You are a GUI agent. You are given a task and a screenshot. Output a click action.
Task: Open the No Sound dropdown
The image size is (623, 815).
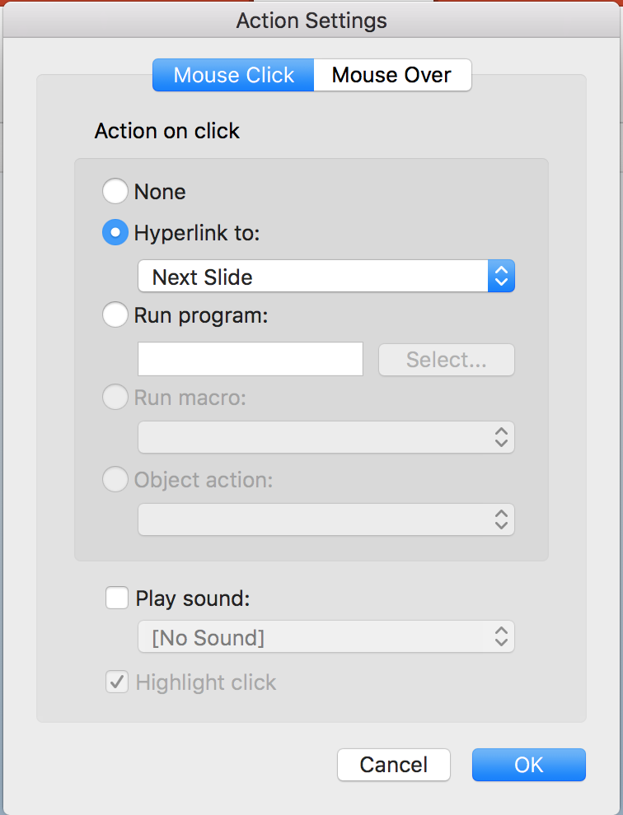326,636
